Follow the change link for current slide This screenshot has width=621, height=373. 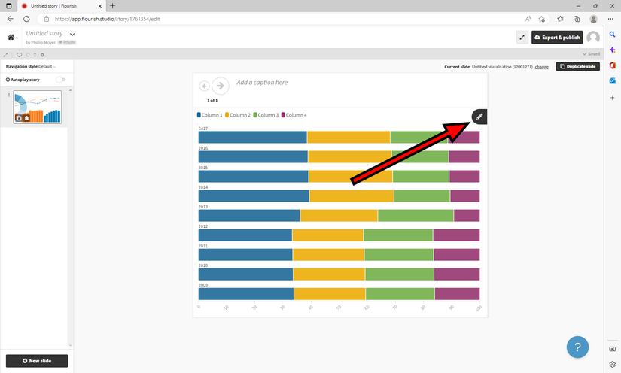click(541, 67)
